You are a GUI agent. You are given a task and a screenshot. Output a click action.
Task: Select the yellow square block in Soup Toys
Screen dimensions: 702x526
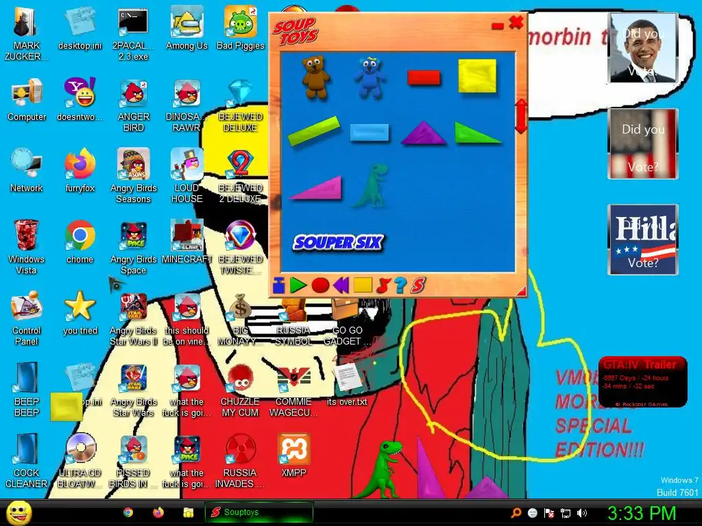pos(477,76)
